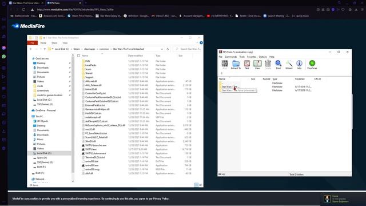
Task: Open the Wizard tool in WinRAR
Action: [289, 65]
